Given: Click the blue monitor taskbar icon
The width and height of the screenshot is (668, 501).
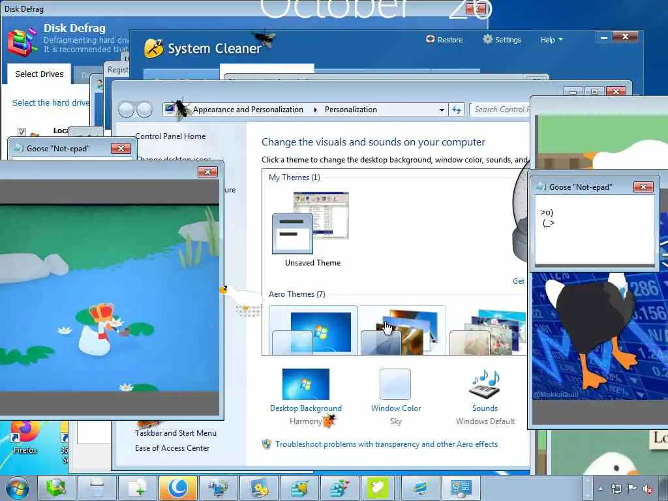Looking at the screenshot, I should point(420,488).
